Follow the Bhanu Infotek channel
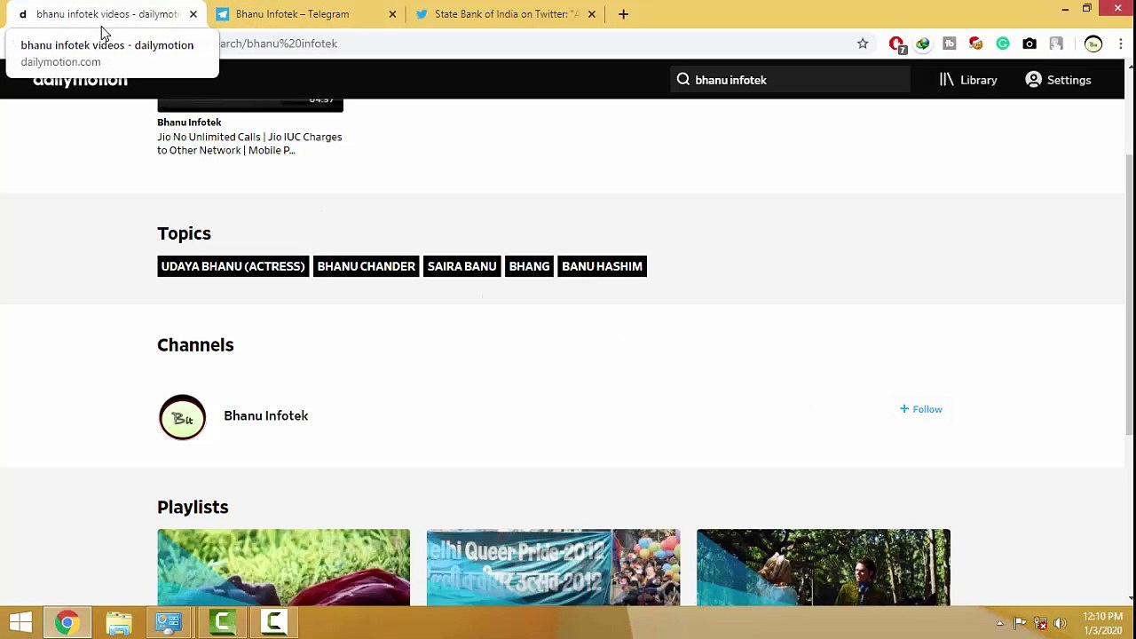Image resolution: width=1136 pixels, height=639 pixels. 920,409
